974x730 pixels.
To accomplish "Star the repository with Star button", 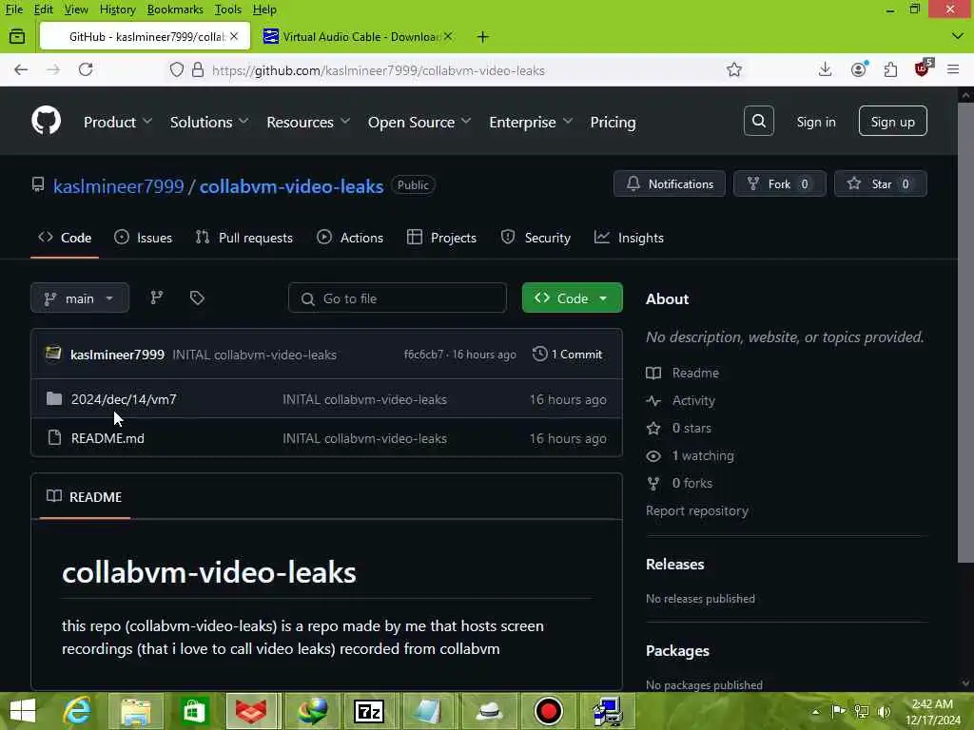I will [x=880, y=183].
